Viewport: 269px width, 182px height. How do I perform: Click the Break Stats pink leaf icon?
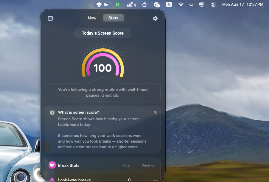click(52, 165)
